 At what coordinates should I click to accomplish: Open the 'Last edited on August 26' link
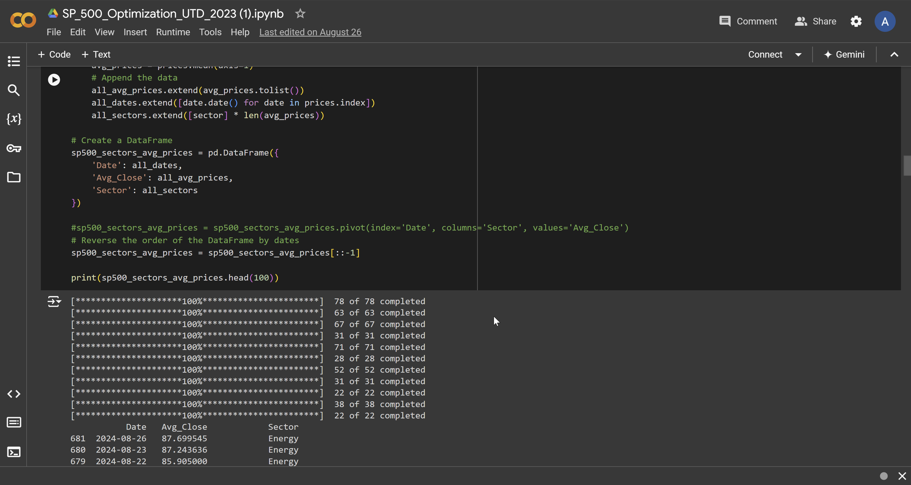point(310,32)
